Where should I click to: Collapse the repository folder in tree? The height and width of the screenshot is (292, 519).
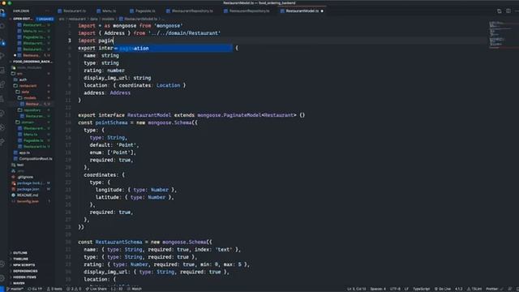pyautogui.click(x=32, y=110)
